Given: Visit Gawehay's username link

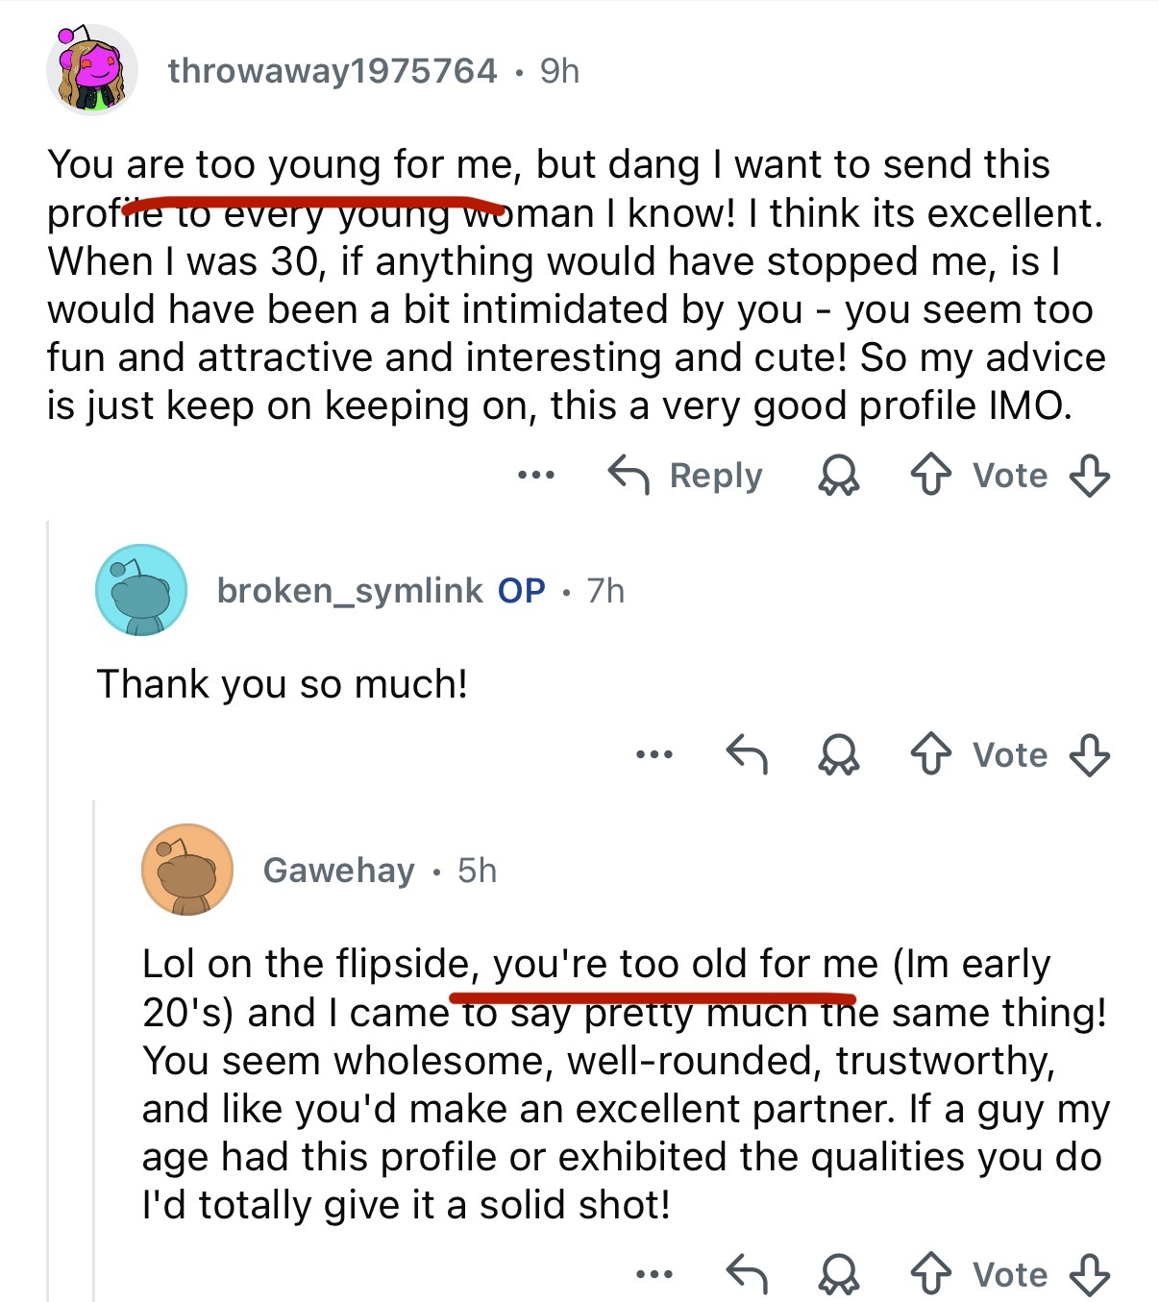Looking at the screenshot, I should tap(339, 870).
